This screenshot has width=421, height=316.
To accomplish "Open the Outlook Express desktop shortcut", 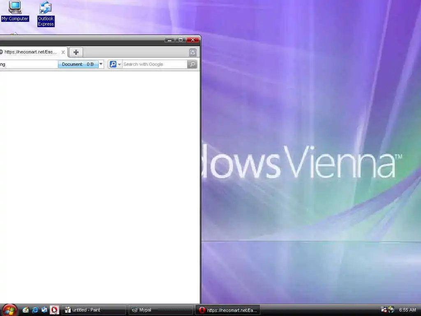I will (46, 14).
